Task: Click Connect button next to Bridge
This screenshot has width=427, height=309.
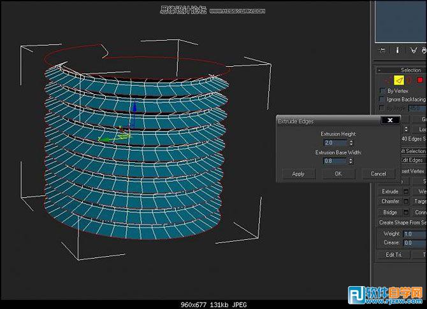Action: pos(419,212)
